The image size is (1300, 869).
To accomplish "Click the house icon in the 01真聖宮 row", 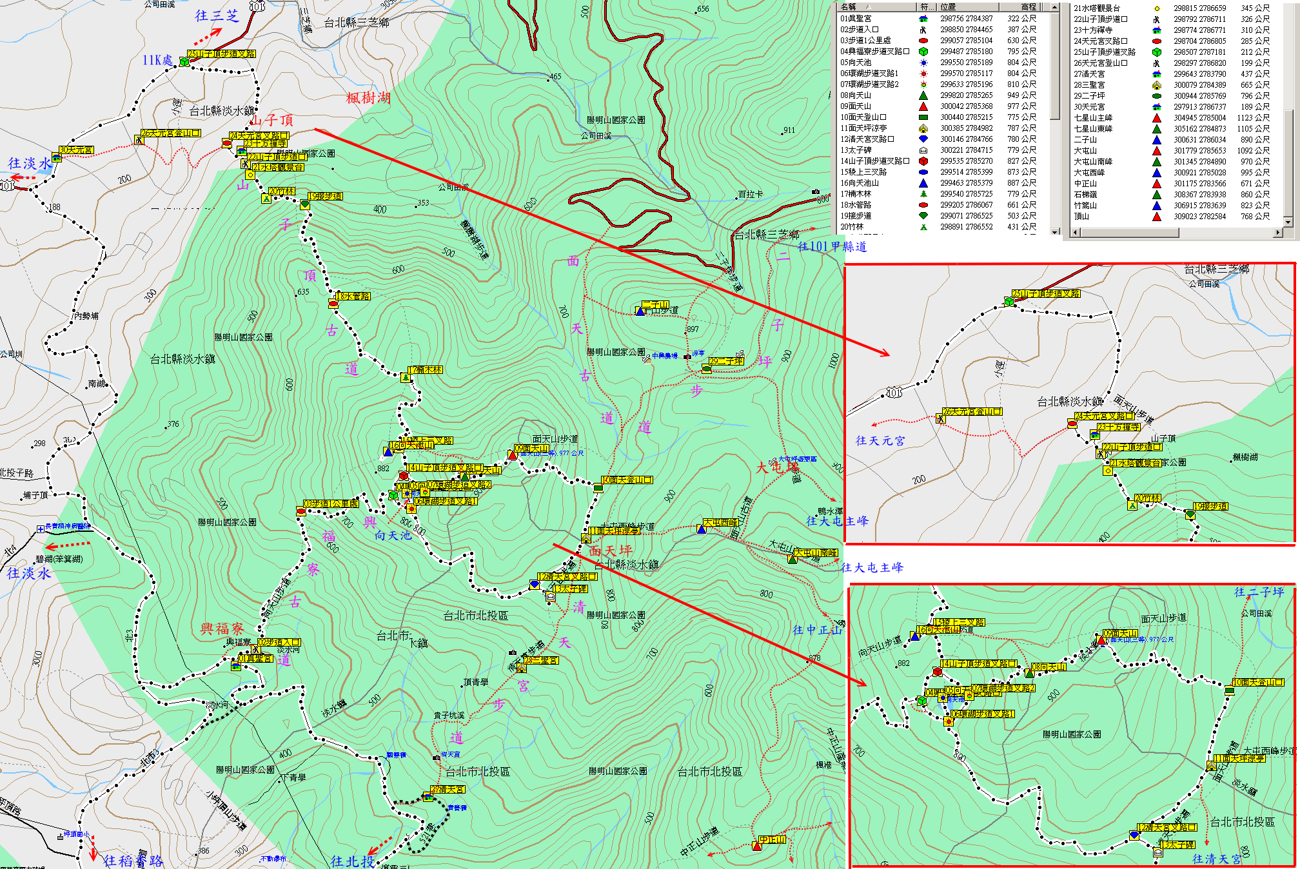I will click(923, 19).
